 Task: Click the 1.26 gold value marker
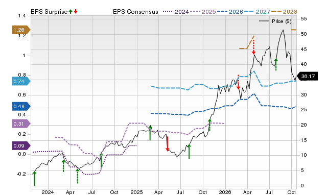[21, 30]
